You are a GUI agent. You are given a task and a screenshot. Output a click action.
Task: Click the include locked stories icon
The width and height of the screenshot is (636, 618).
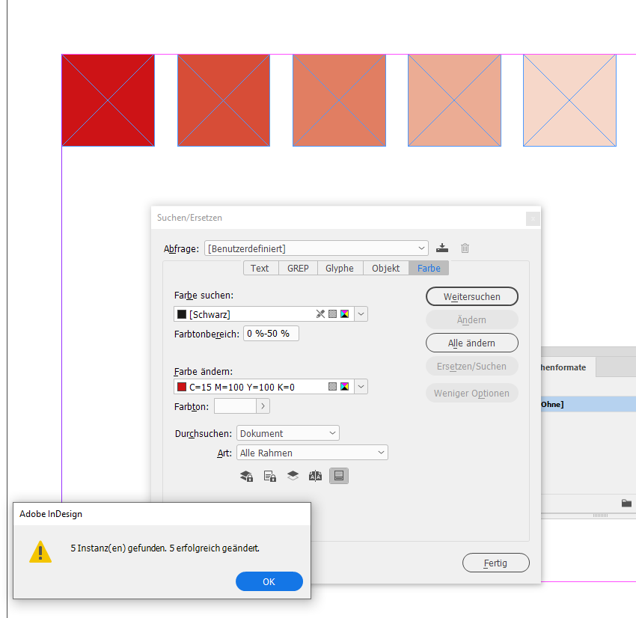(x=269, y=475)
